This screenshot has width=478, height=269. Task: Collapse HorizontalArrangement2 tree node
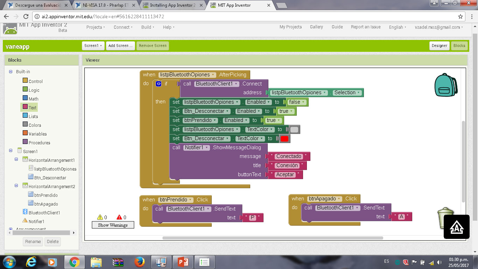16,186
